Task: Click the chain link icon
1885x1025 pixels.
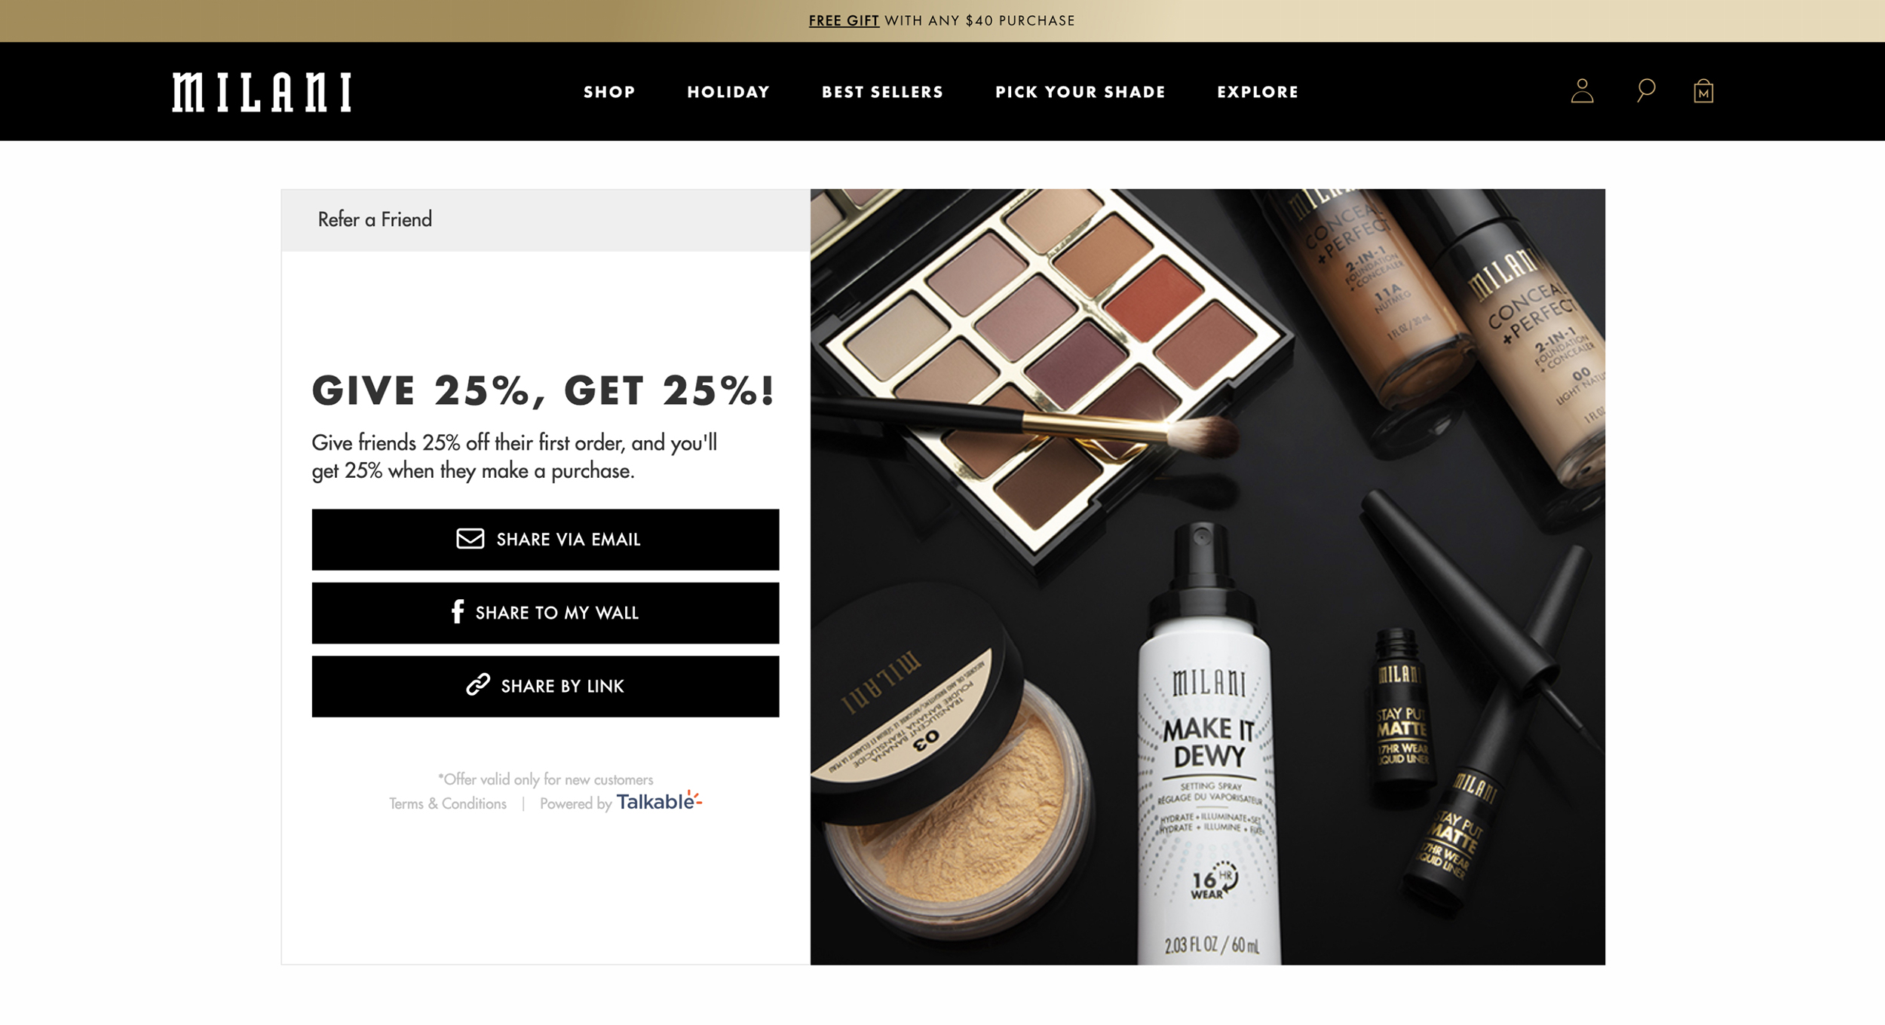Action: [x=478, y=684]
